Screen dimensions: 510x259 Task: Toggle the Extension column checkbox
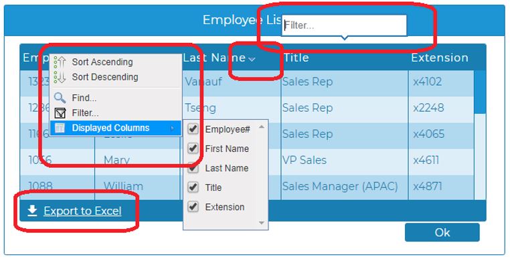coord(193,206)
